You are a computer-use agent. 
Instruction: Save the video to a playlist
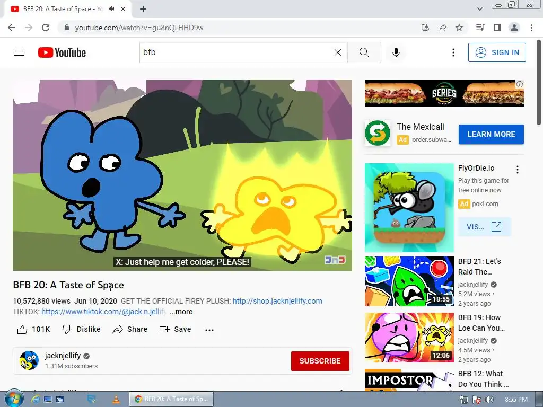[x=175, y=329]
